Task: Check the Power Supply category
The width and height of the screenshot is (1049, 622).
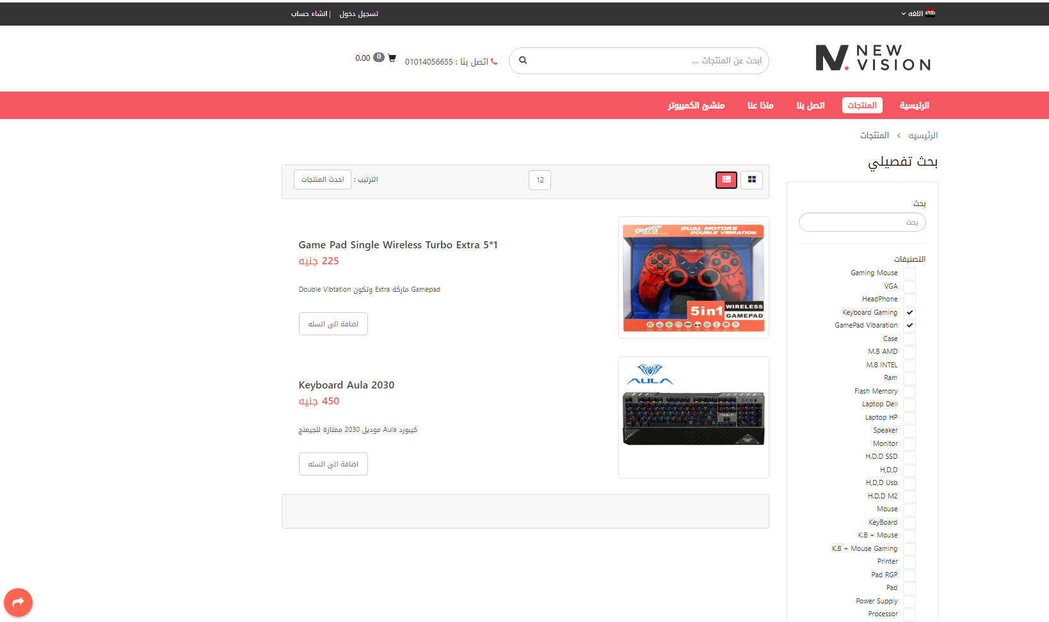Action: [x=909, y=602]
